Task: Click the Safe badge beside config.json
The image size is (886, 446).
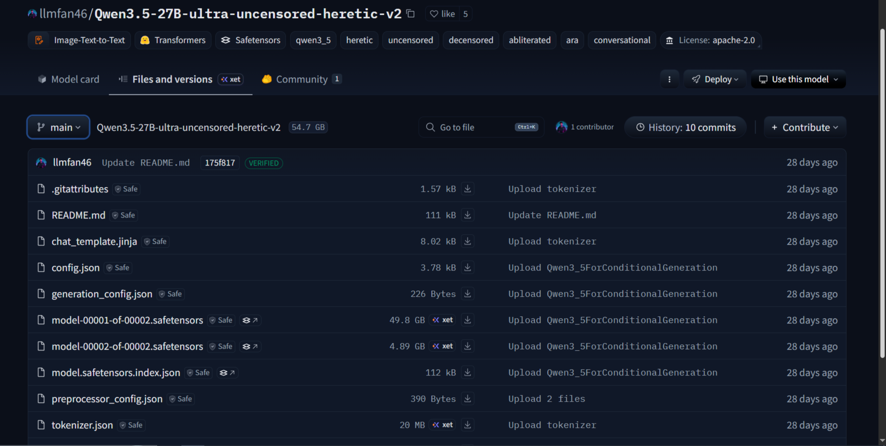Action: (x=118, y=268)
